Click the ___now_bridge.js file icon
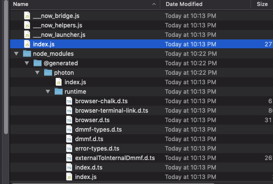This screenshot has width=273, height=184. click(27, 16)
